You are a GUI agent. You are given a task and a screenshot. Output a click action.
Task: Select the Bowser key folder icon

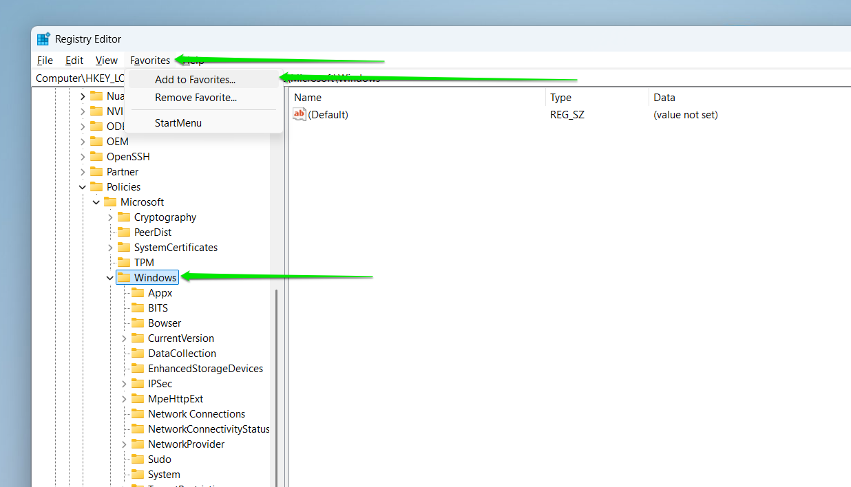pyautogui.click(x=138, y=323)
